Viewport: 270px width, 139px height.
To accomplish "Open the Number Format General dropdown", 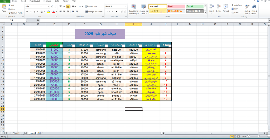I will pyautogui.click(x=126, y=7).
